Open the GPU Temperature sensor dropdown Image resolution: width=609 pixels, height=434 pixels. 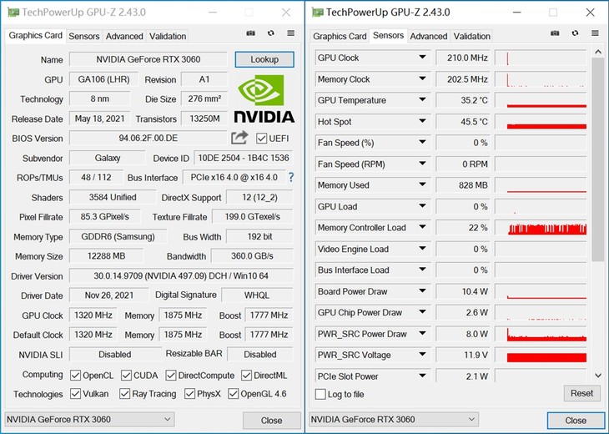click(422, 100)
